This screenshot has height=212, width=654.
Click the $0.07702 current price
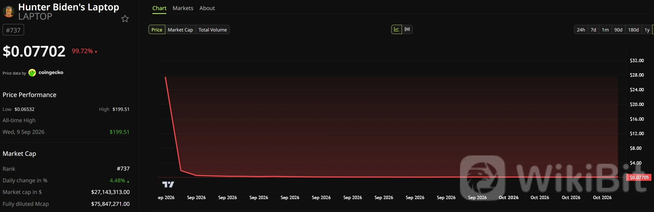[x=34, y=51]
